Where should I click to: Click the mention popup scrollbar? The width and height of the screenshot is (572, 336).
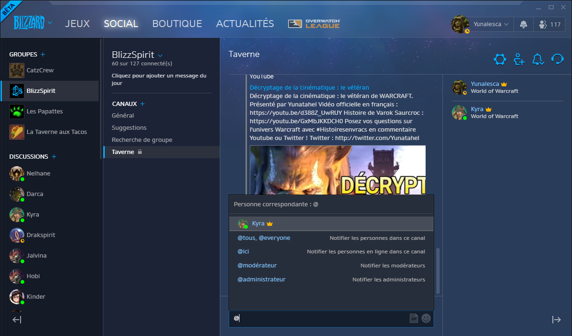pos(438,271)
